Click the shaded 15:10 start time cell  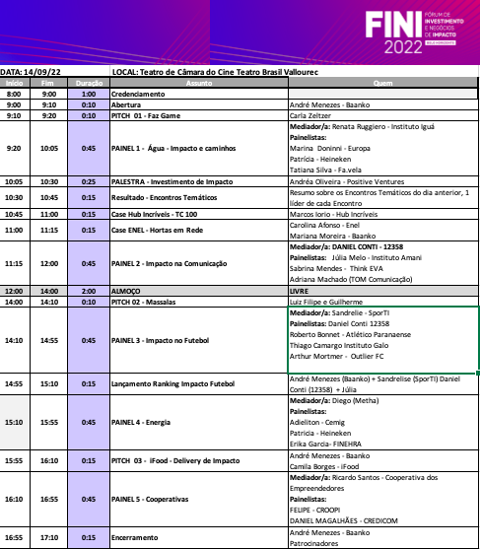pos(15,422)
